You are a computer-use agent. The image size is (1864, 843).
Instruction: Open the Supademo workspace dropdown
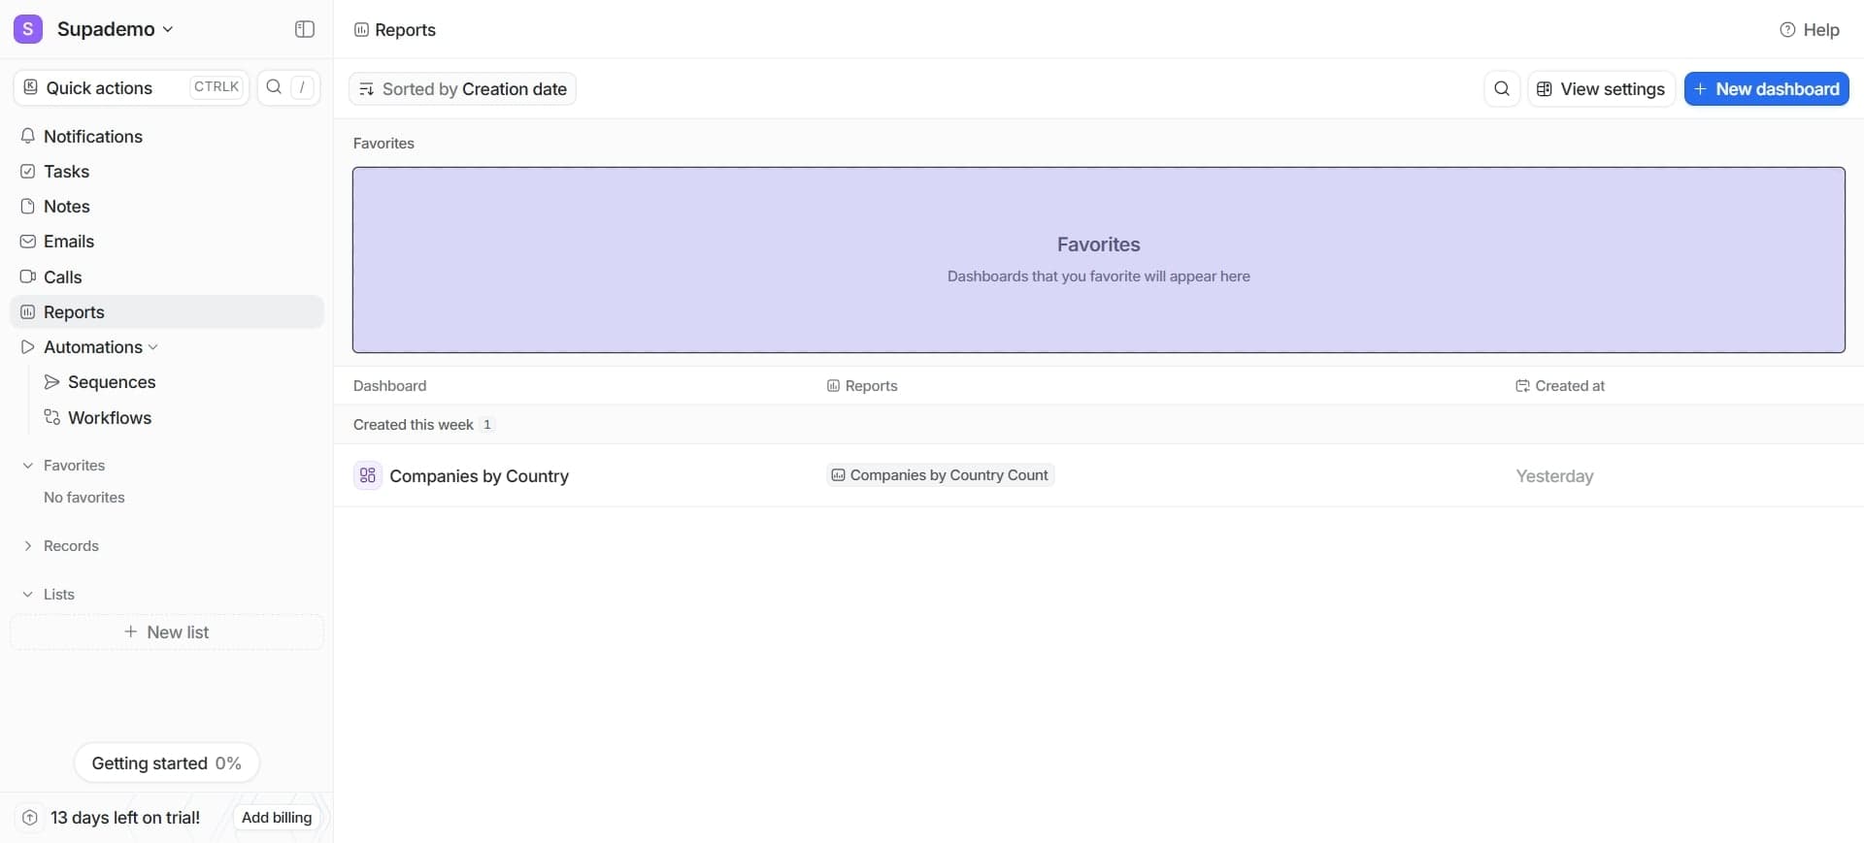click(115, 29)
